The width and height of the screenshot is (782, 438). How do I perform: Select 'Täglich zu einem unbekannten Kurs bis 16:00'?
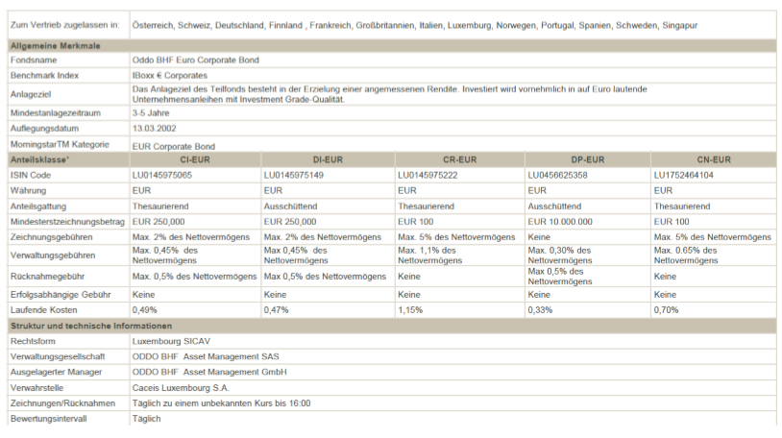tap(221, 403)
